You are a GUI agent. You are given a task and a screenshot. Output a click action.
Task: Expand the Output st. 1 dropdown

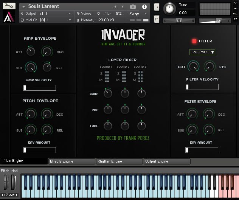tap(70, 13)
